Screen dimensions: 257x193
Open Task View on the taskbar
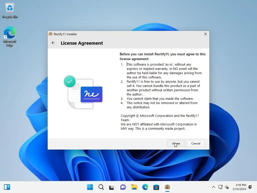click(112, 187)
